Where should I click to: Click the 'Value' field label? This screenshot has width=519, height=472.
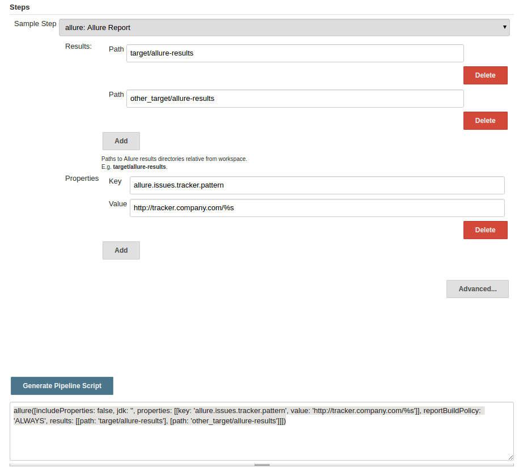[118, 204]
